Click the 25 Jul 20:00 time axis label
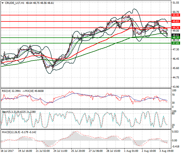The height and width of the screenshot is (154, 182). coord(78,151)
